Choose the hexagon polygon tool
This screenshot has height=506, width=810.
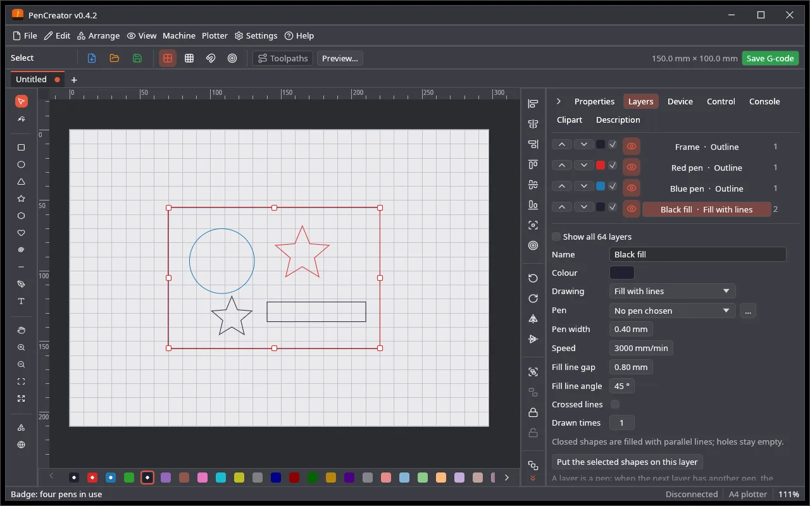click(21, 216)
